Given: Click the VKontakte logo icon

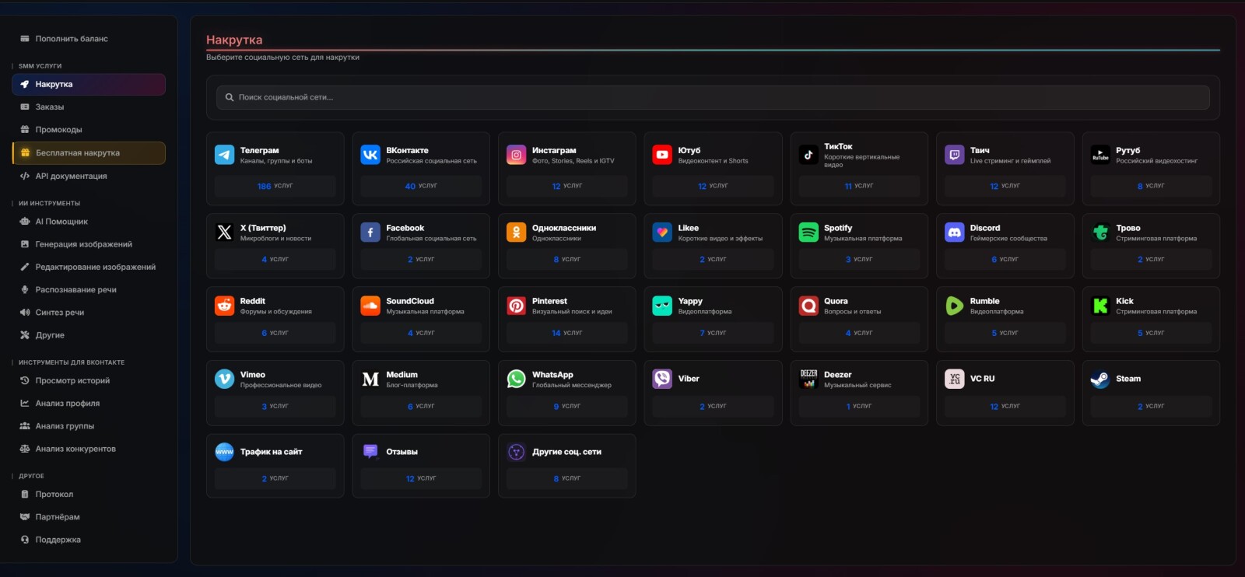Looking at the screenshot, I should pyautogui.click(x=370, y=155).
